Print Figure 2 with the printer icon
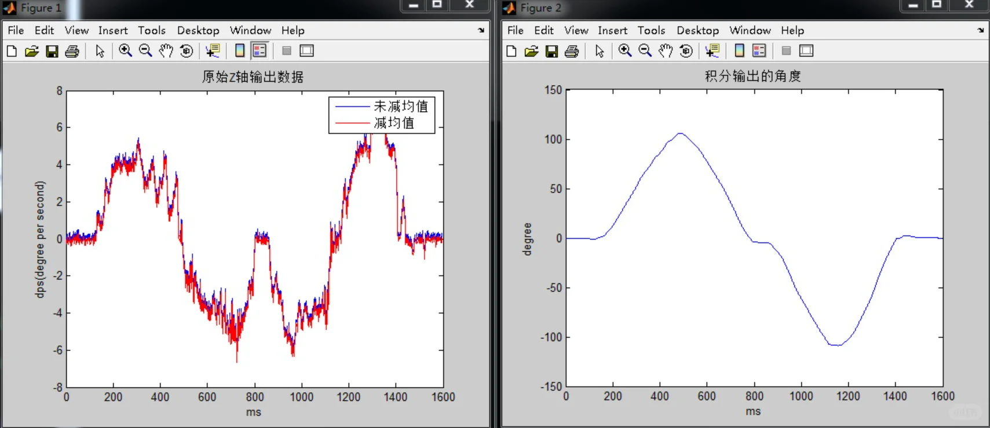The height and width of the screenshot is (428, 990). coord(571,51)
